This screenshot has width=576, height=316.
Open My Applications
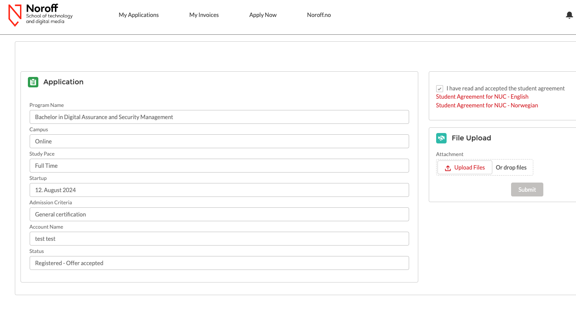tap(139, 15)
